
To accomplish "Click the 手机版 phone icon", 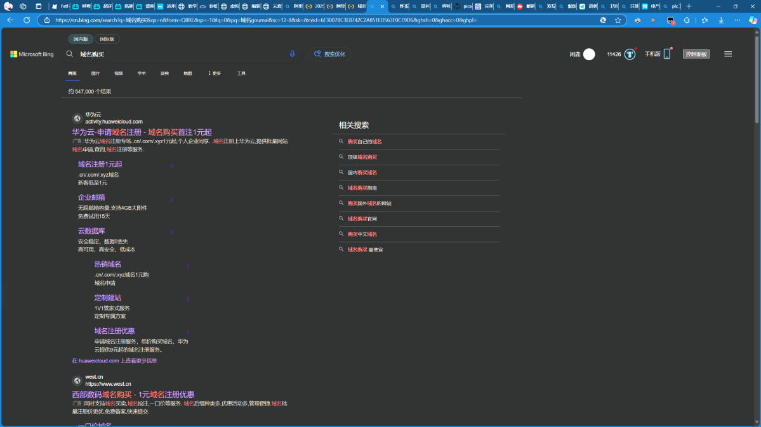I will (x=666, y=54).
